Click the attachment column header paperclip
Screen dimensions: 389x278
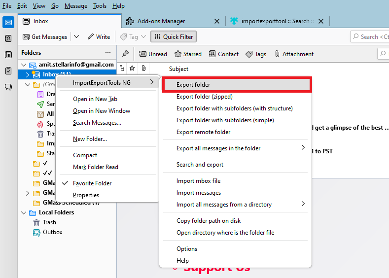[x=143, y=68]
